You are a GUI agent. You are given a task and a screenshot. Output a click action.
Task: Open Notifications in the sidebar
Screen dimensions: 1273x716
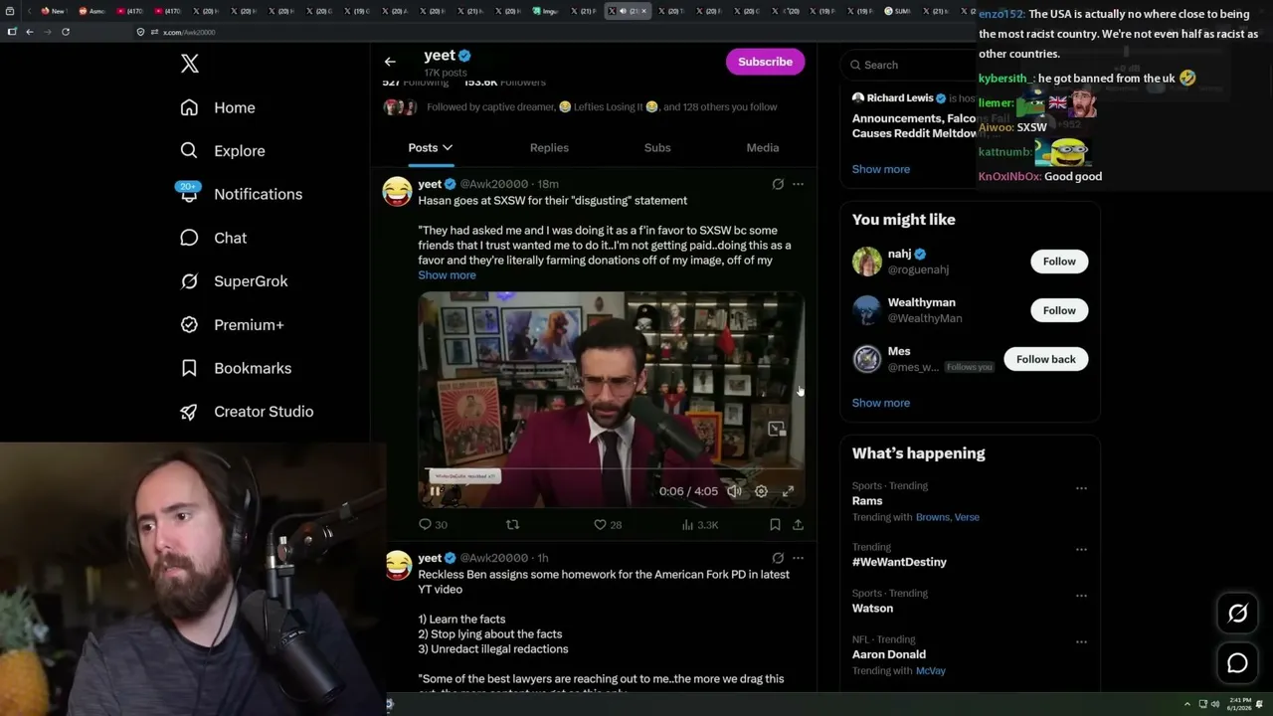pos(240,194)
